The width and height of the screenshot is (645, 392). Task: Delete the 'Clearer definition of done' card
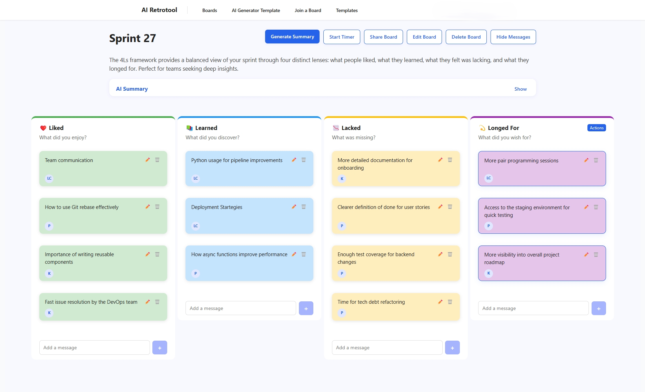(450, 207)
